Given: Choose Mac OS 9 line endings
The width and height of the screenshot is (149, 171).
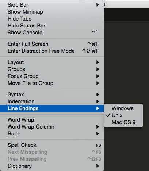Looking at the screenshot, I should [x=123, y=122].
